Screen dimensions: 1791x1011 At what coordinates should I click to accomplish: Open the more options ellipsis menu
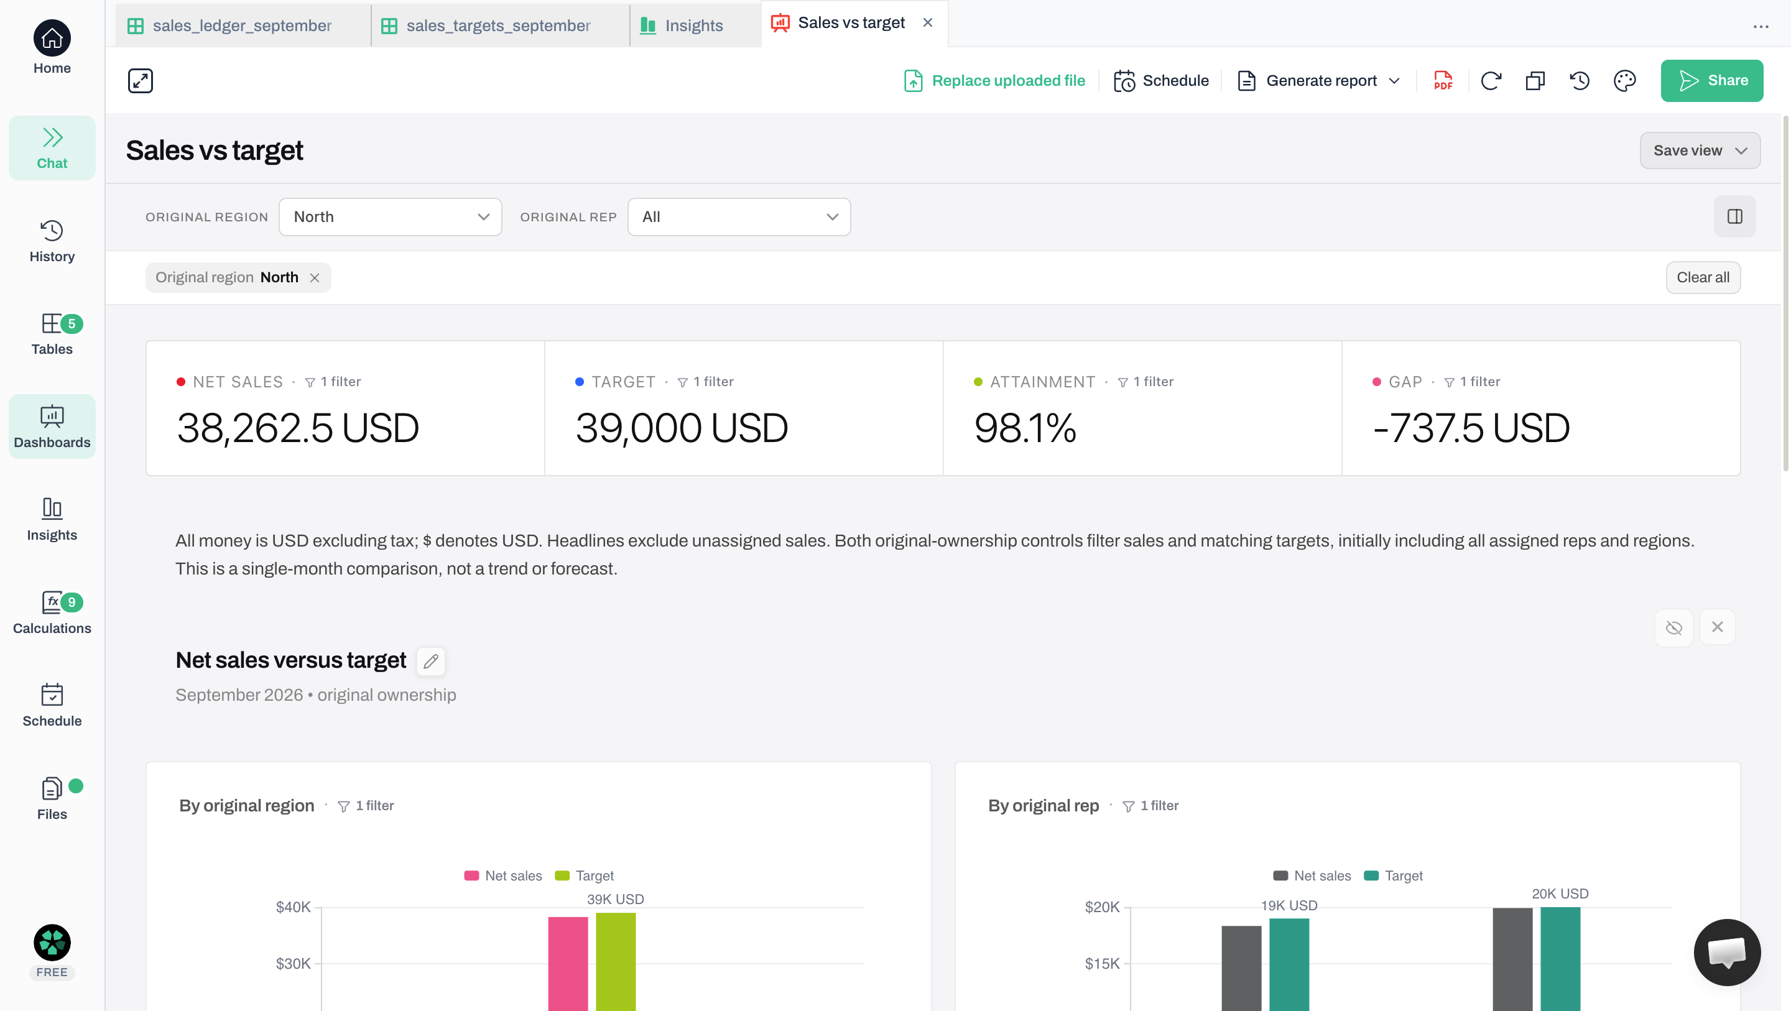pos(1761,26)
